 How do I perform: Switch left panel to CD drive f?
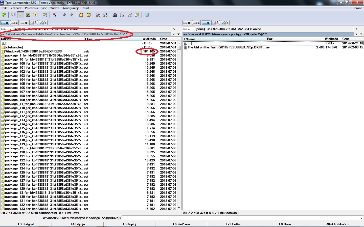click(33, 23)
